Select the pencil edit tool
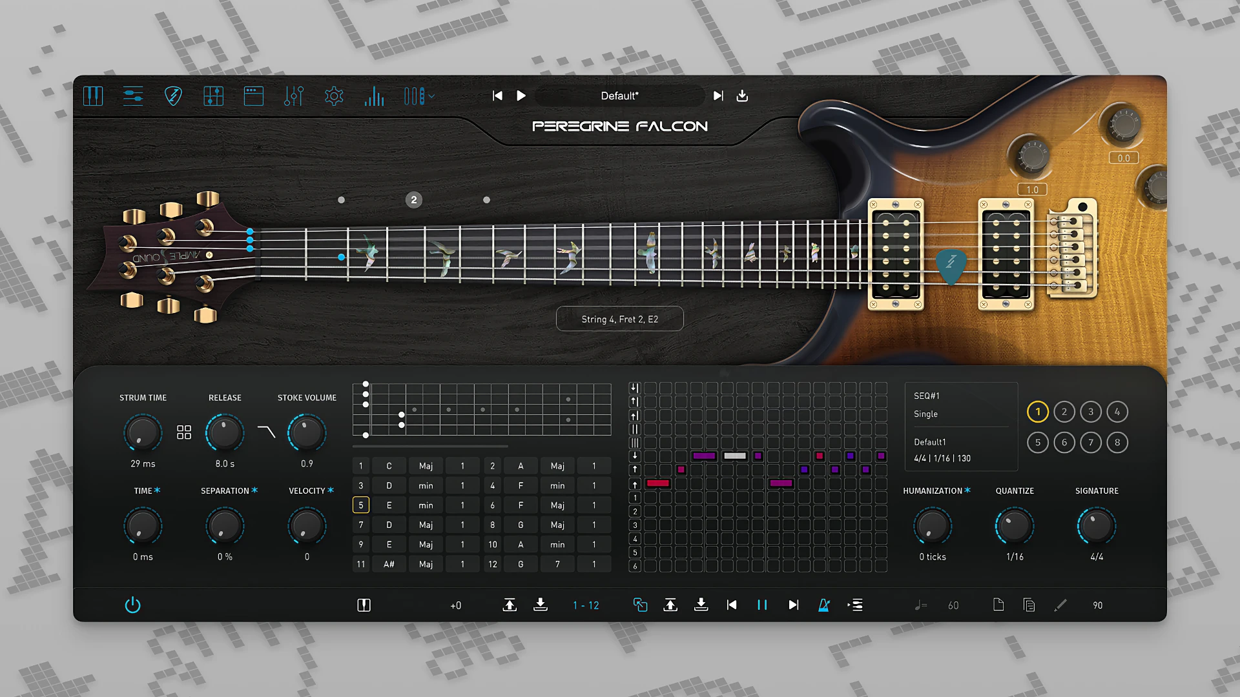The image size is (1240, 697). tap(1060, 605)
